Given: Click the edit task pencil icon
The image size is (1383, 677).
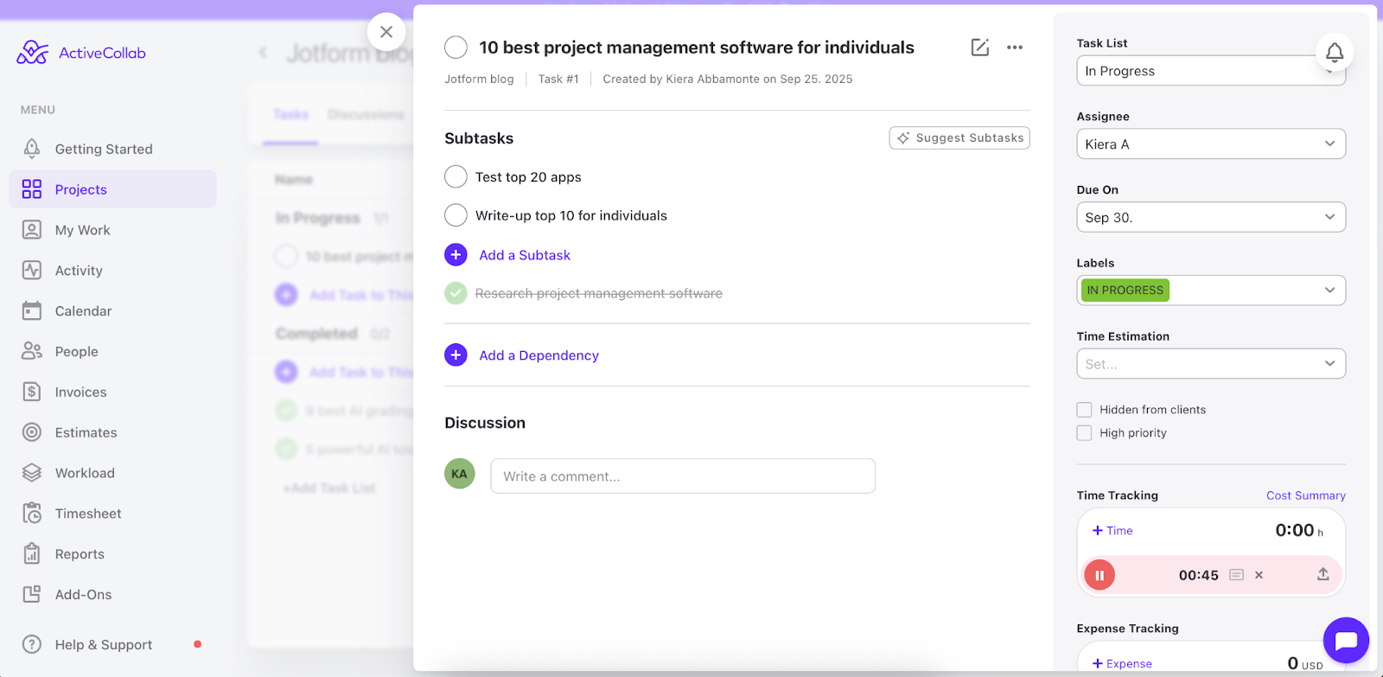Looking at the screenshot, I should pos(979,48).
